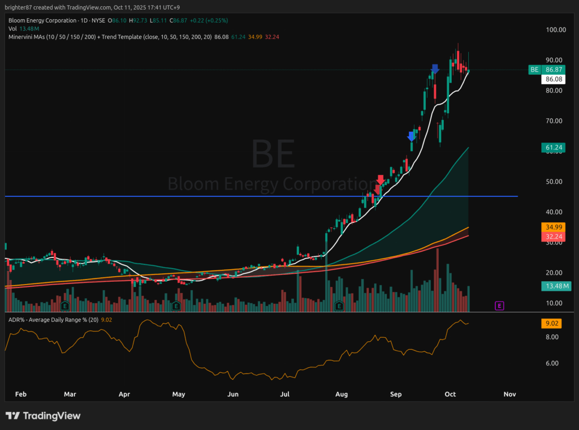Select the ADR% Average Daily Range legend
Image resolution: width=579 pixels, height=430 pixels.
pyautogui.click(x=51, y=320)
